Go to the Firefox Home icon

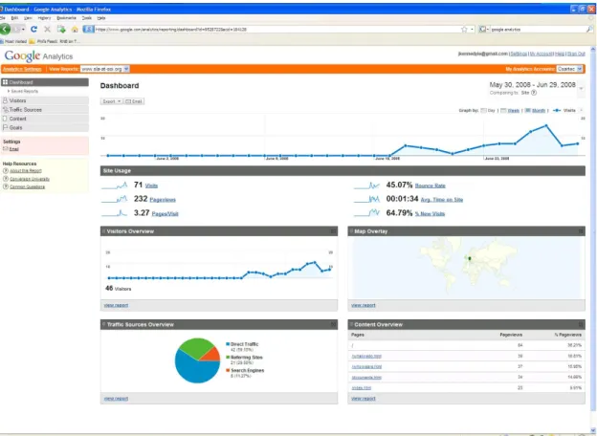pos(75,29)
